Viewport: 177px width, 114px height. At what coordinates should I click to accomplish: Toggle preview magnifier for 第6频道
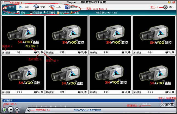pyautogui.click(x=82, y=92)
